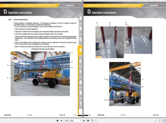Open section tab B on page edge
This screenshot has height=123, width=166.
tap(81, 29)
